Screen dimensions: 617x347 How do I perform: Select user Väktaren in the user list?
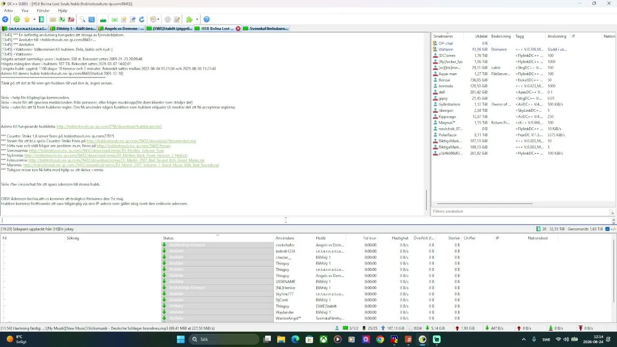[523, 49]
